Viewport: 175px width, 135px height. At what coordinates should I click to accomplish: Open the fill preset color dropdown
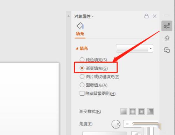(134, 48)
